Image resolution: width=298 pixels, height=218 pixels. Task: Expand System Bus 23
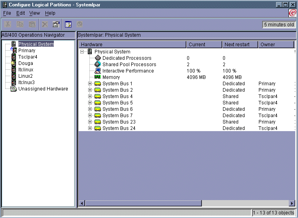[90, 122]
